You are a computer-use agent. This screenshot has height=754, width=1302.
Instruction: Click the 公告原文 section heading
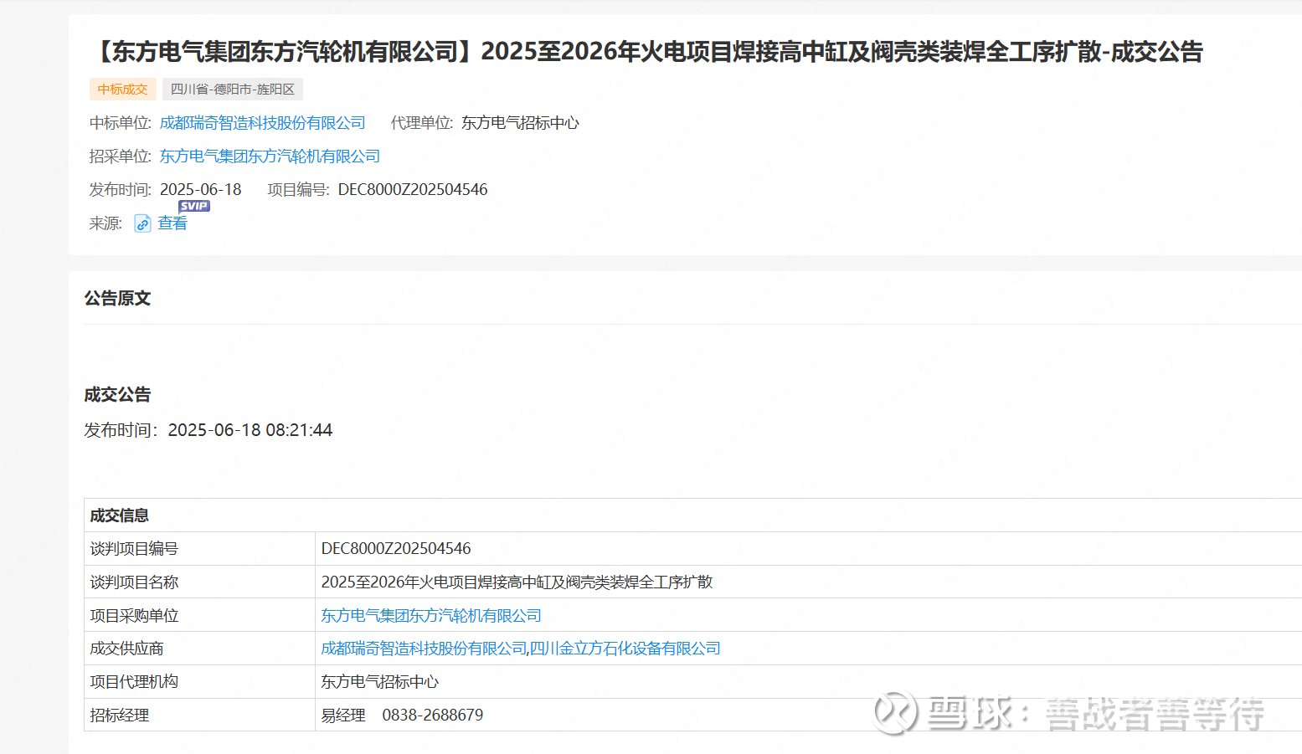tap(117, 299)
